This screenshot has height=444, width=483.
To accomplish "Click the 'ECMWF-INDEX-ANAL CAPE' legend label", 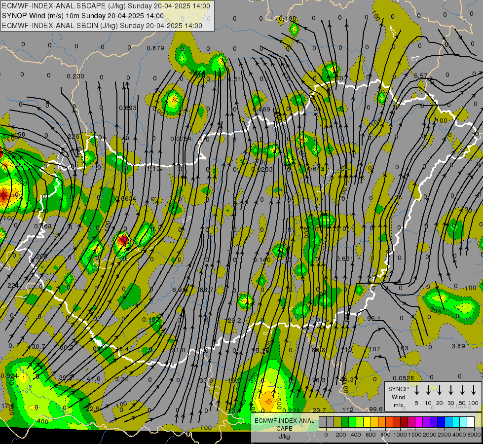I will coord(284,425).
